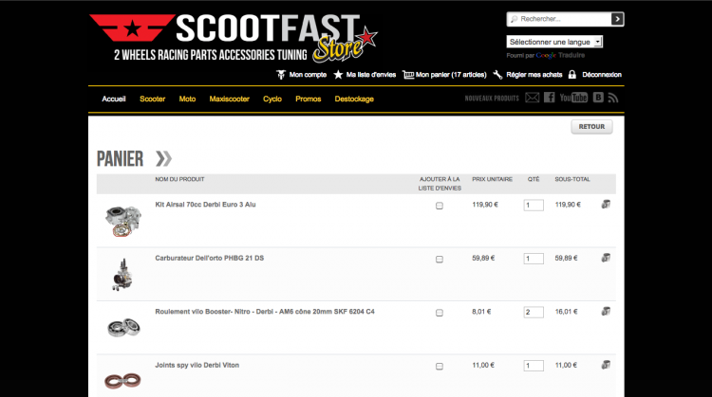Open the Facebook page icon
This screenshot has width=712, height=397.
(x=550, y=98)
